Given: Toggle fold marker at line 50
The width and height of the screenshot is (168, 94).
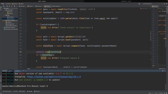Looking at the screenshot, I should [x=26, y=25].
